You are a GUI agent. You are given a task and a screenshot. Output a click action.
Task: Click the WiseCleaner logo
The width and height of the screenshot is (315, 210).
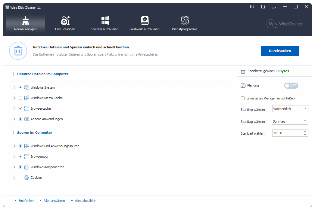point(285,24)
